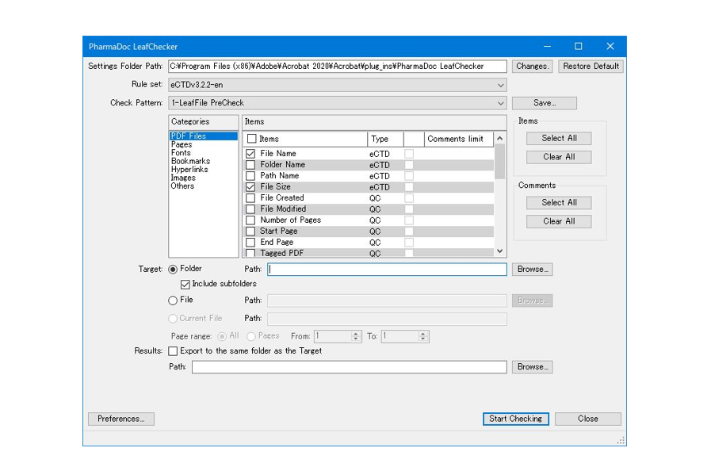Image resolution: width=711 pixels, height=467 pixels.
Task: Uncheck the File Size item checkbox
Action: [x=250, y=187]
